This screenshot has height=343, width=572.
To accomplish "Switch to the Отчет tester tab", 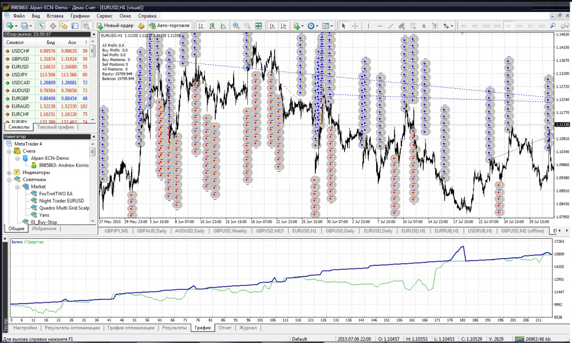I will click(x=225, y=328).
